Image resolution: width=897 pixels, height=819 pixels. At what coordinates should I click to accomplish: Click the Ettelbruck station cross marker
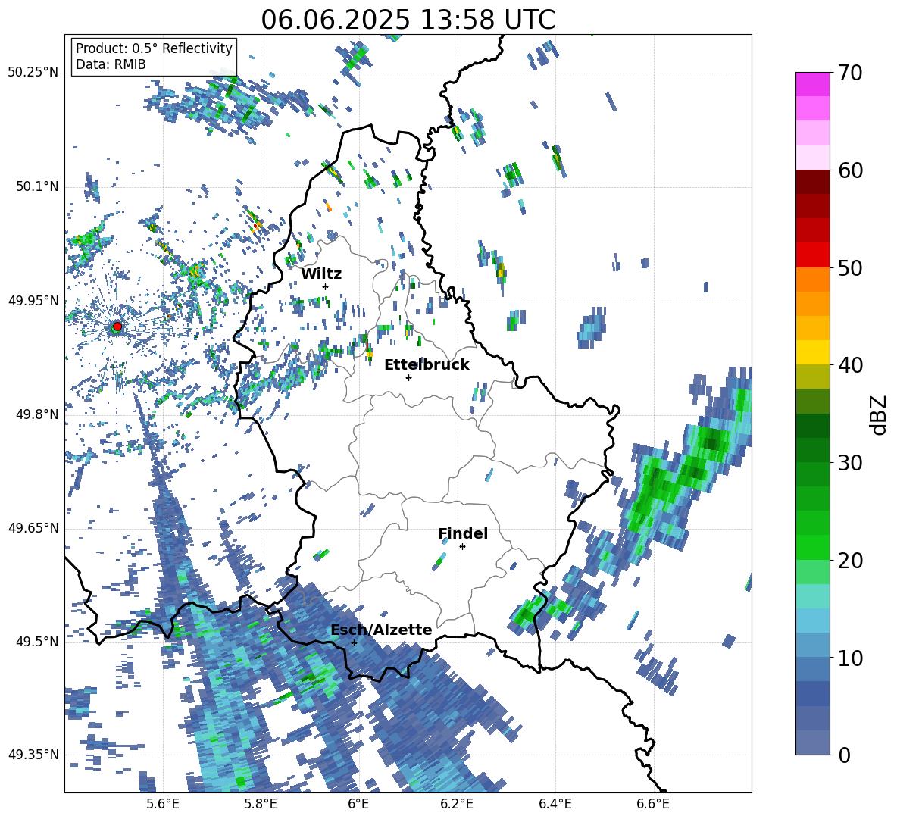click(x=408, y=377)
